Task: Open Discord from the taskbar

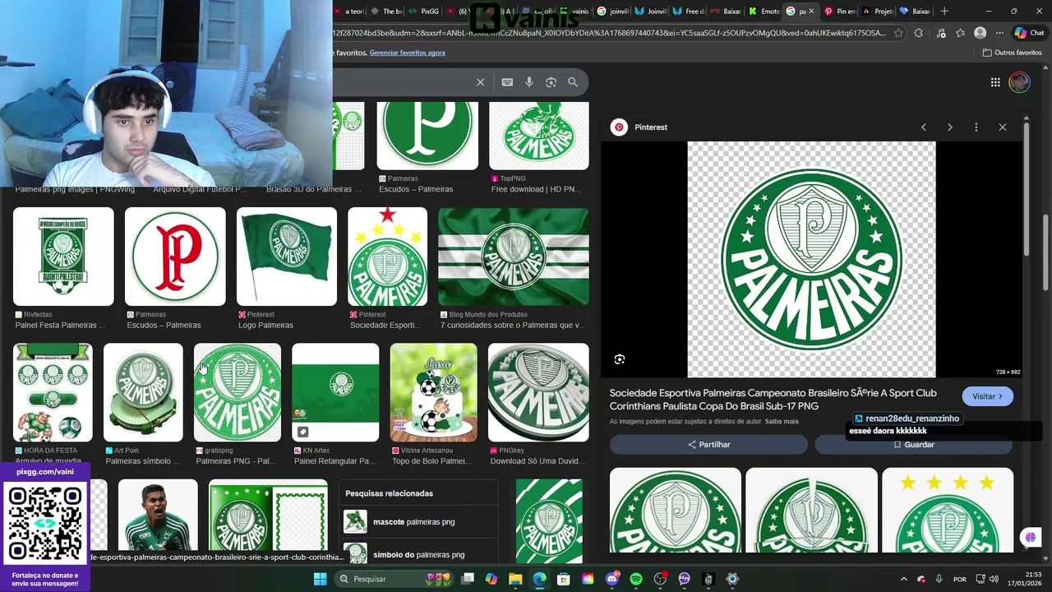Action: (x=611, y=579)
